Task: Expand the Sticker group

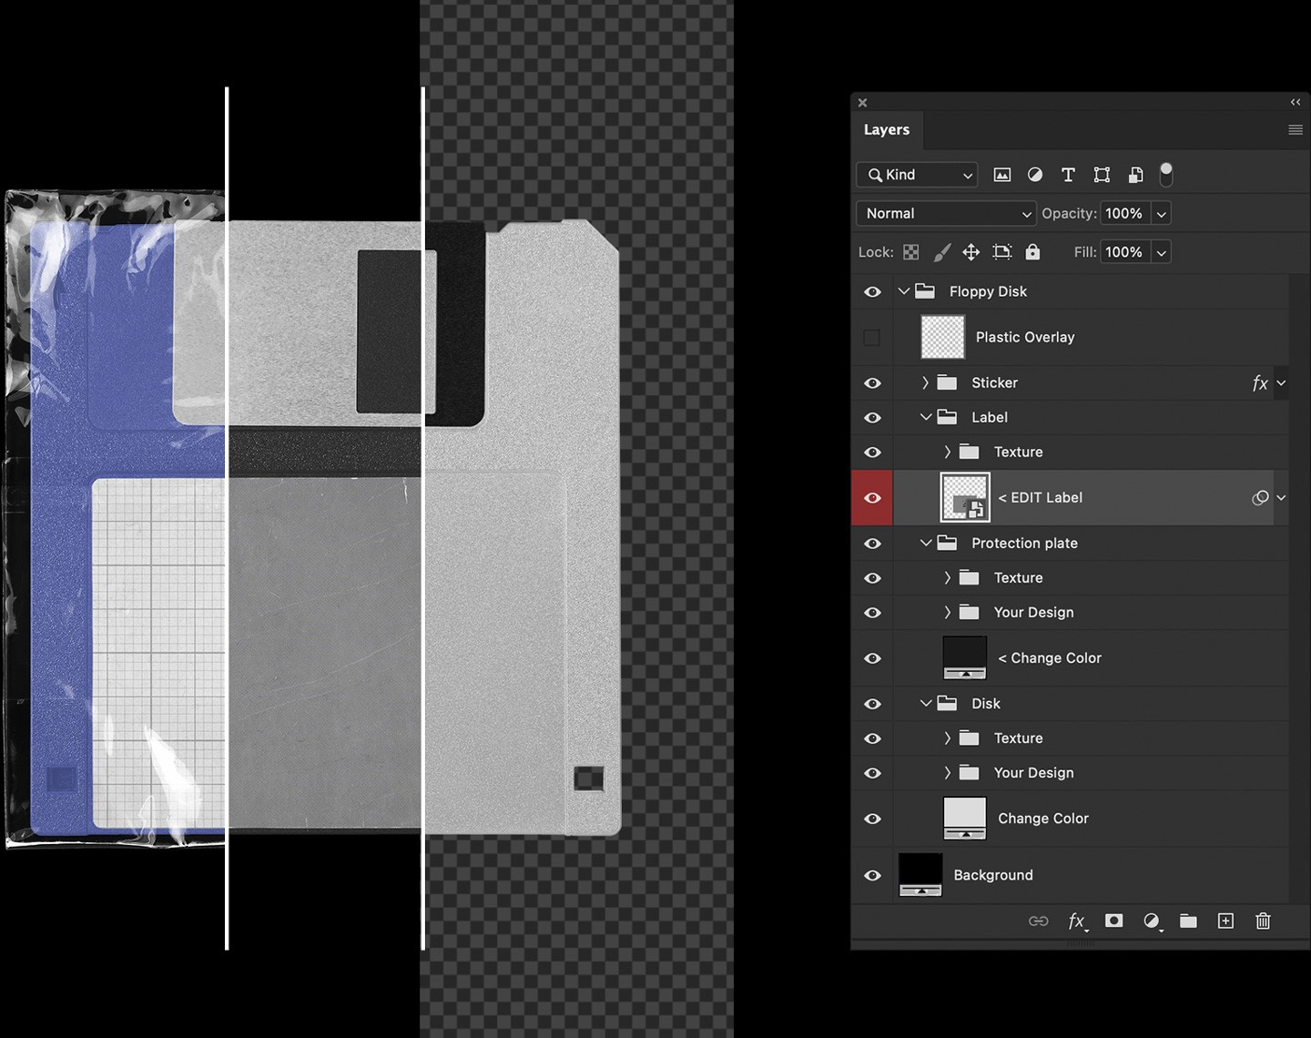Action: (x=924, y=382)
